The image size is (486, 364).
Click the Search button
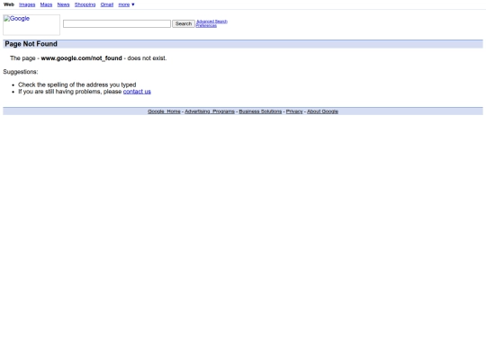tap(184, 24)
